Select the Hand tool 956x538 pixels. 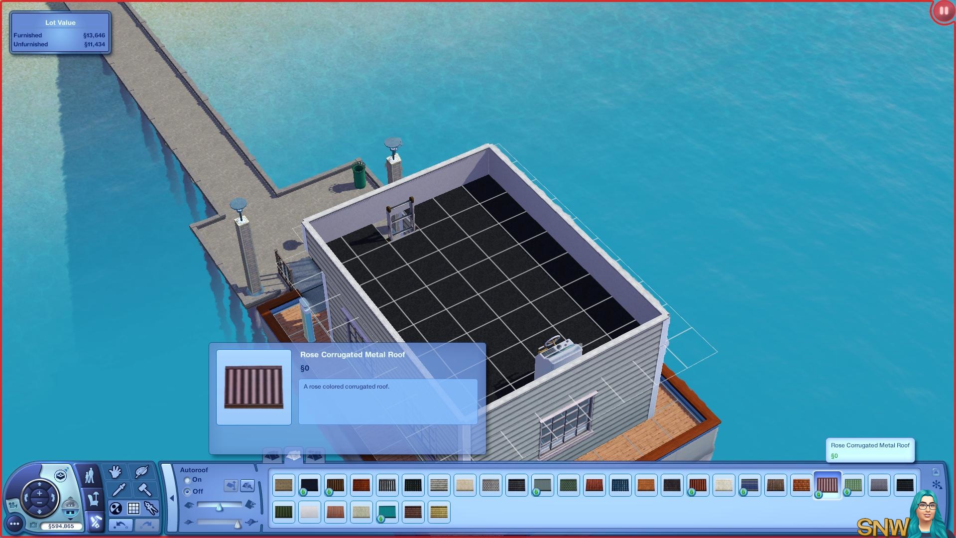116,472
